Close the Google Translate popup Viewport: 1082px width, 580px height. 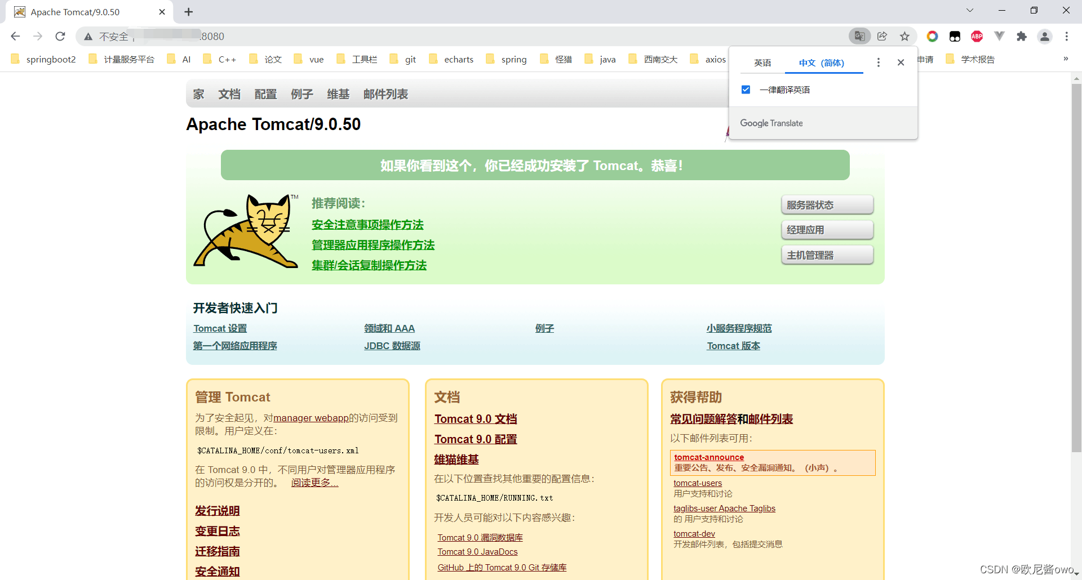click(x=901, y=63)
